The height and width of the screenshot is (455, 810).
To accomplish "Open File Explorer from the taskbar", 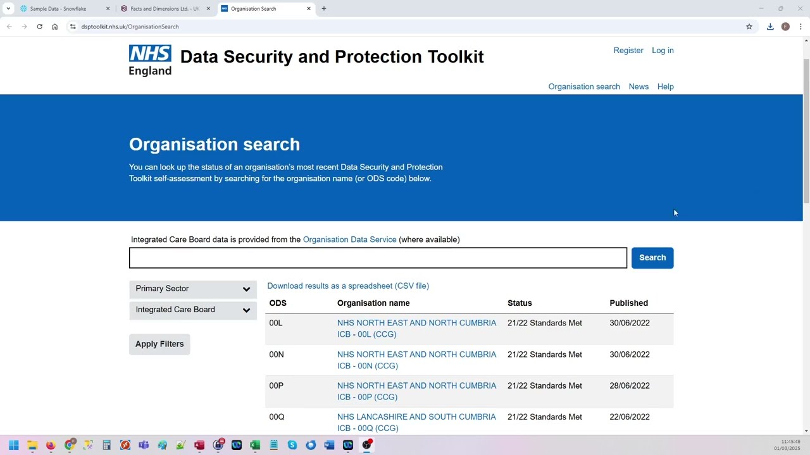I will click(32, 445).
